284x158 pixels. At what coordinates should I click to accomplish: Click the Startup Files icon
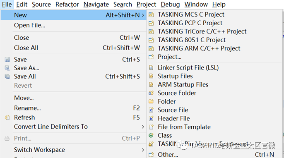(x=151, y=76)
